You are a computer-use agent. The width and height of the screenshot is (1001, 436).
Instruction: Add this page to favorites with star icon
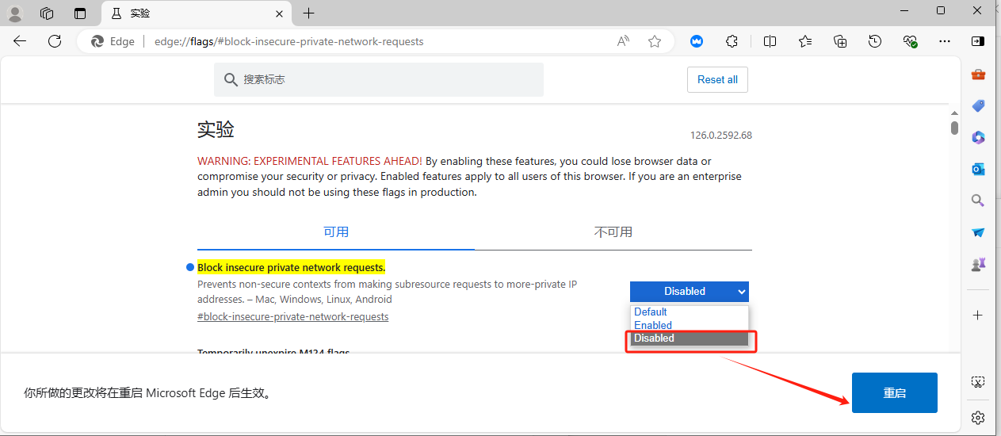tap(654, 41)
